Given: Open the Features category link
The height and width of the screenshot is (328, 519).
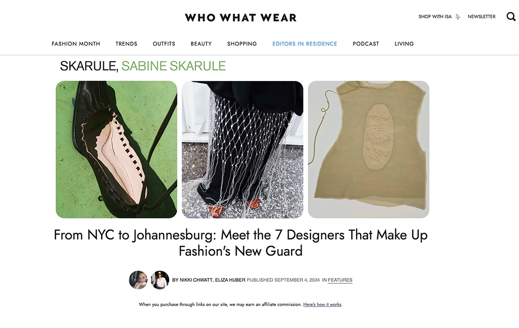Looking at the screenshot, I should point(340,280).
